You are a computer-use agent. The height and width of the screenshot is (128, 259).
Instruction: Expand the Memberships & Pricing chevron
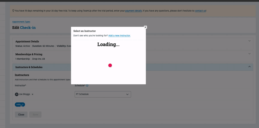(x=249, y=54)
